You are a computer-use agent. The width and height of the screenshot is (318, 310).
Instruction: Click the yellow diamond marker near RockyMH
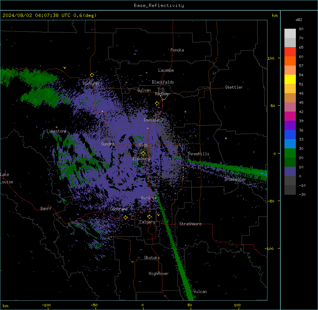point(92,75)
